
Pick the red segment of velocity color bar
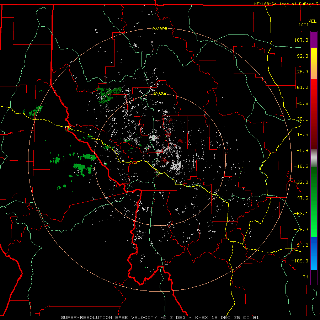point(314,114)
